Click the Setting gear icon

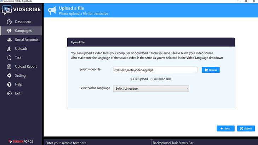click(x=9, y=75)
